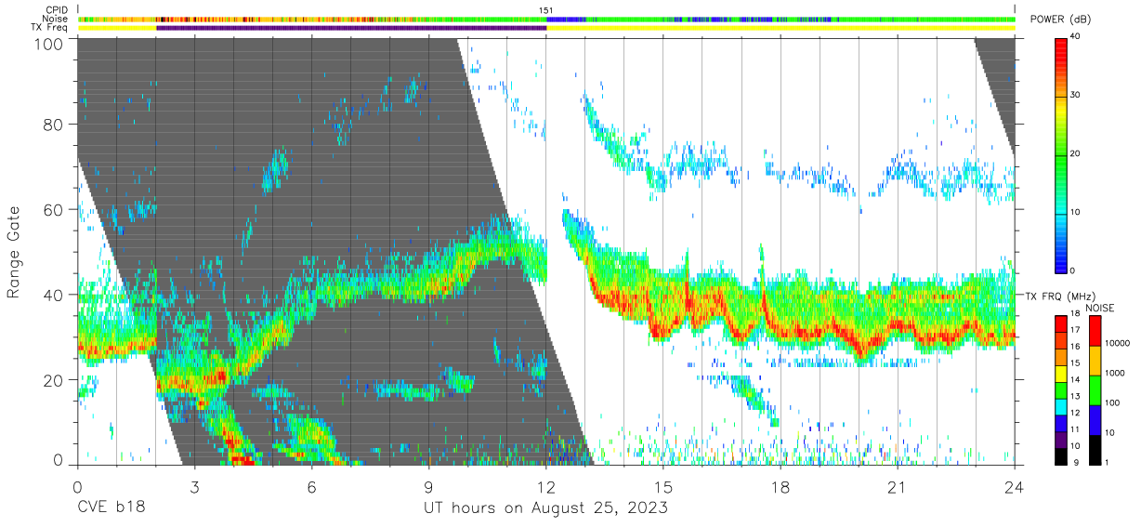The image size is (1141, 527).
Task: Click the y-axis tick label 20
Action: coord(53,379)
